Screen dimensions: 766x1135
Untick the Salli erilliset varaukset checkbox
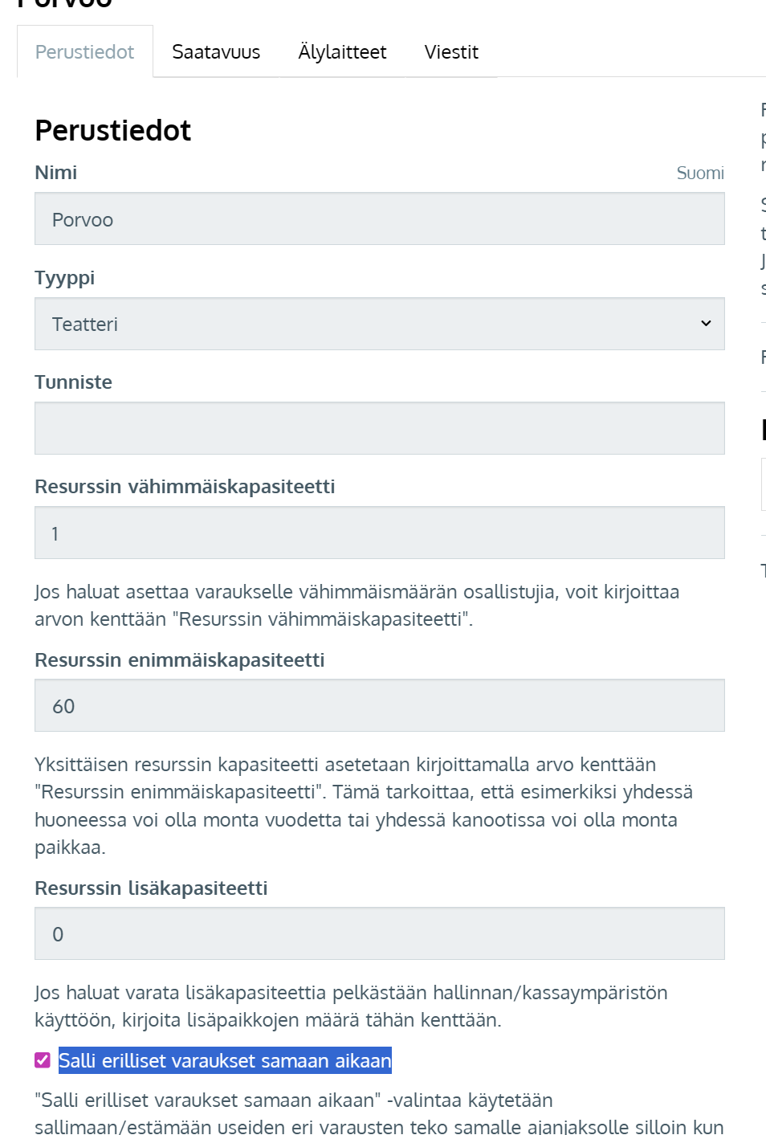[x=43, y=1060]
